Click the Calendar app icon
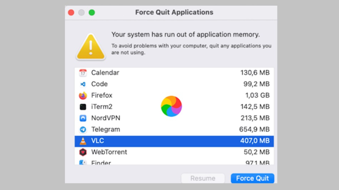The image size is (339, 190). (83, 73)
